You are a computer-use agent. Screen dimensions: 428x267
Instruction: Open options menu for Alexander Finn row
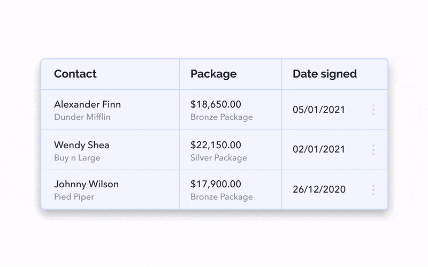373,110
